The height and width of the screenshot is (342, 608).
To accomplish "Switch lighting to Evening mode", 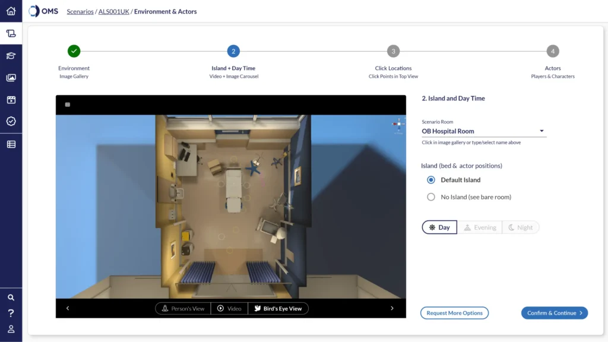I will pyautogui.click(x=480, y=227).
